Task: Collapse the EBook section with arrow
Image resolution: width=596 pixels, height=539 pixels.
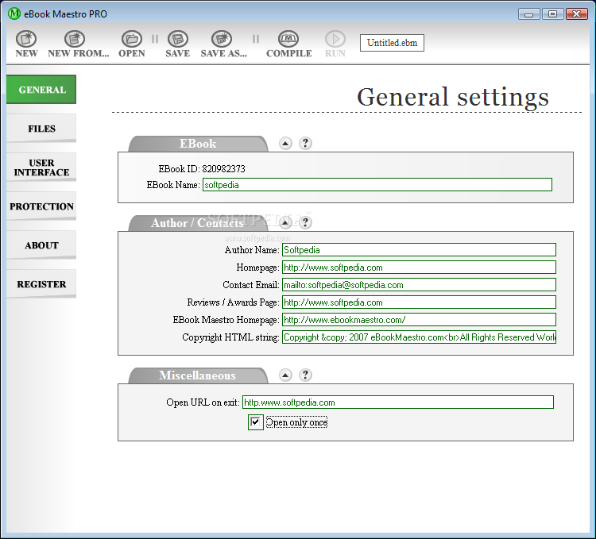Action: tap(285, 143)
